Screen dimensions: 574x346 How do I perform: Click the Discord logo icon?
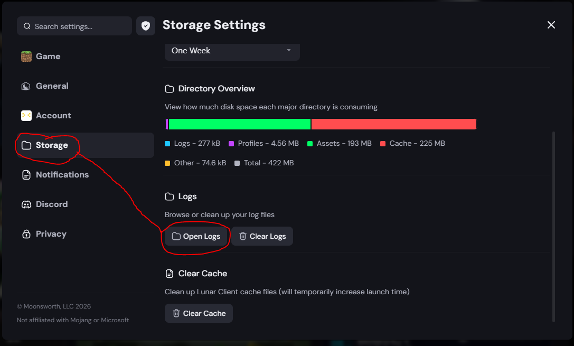coord(26,204)
